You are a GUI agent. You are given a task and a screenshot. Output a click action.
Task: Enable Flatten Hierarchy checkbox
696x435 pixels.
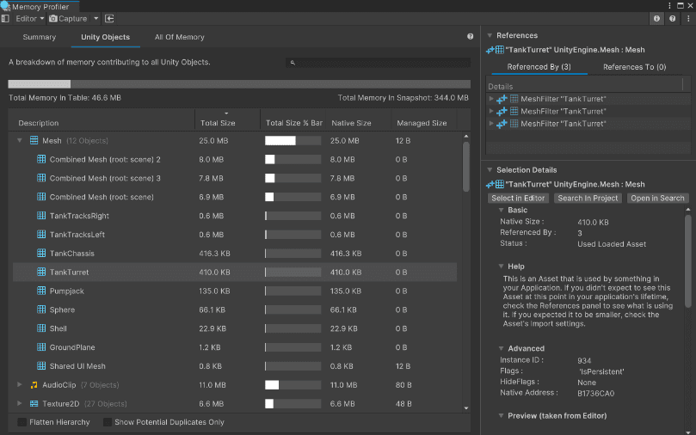pos(22,422)
